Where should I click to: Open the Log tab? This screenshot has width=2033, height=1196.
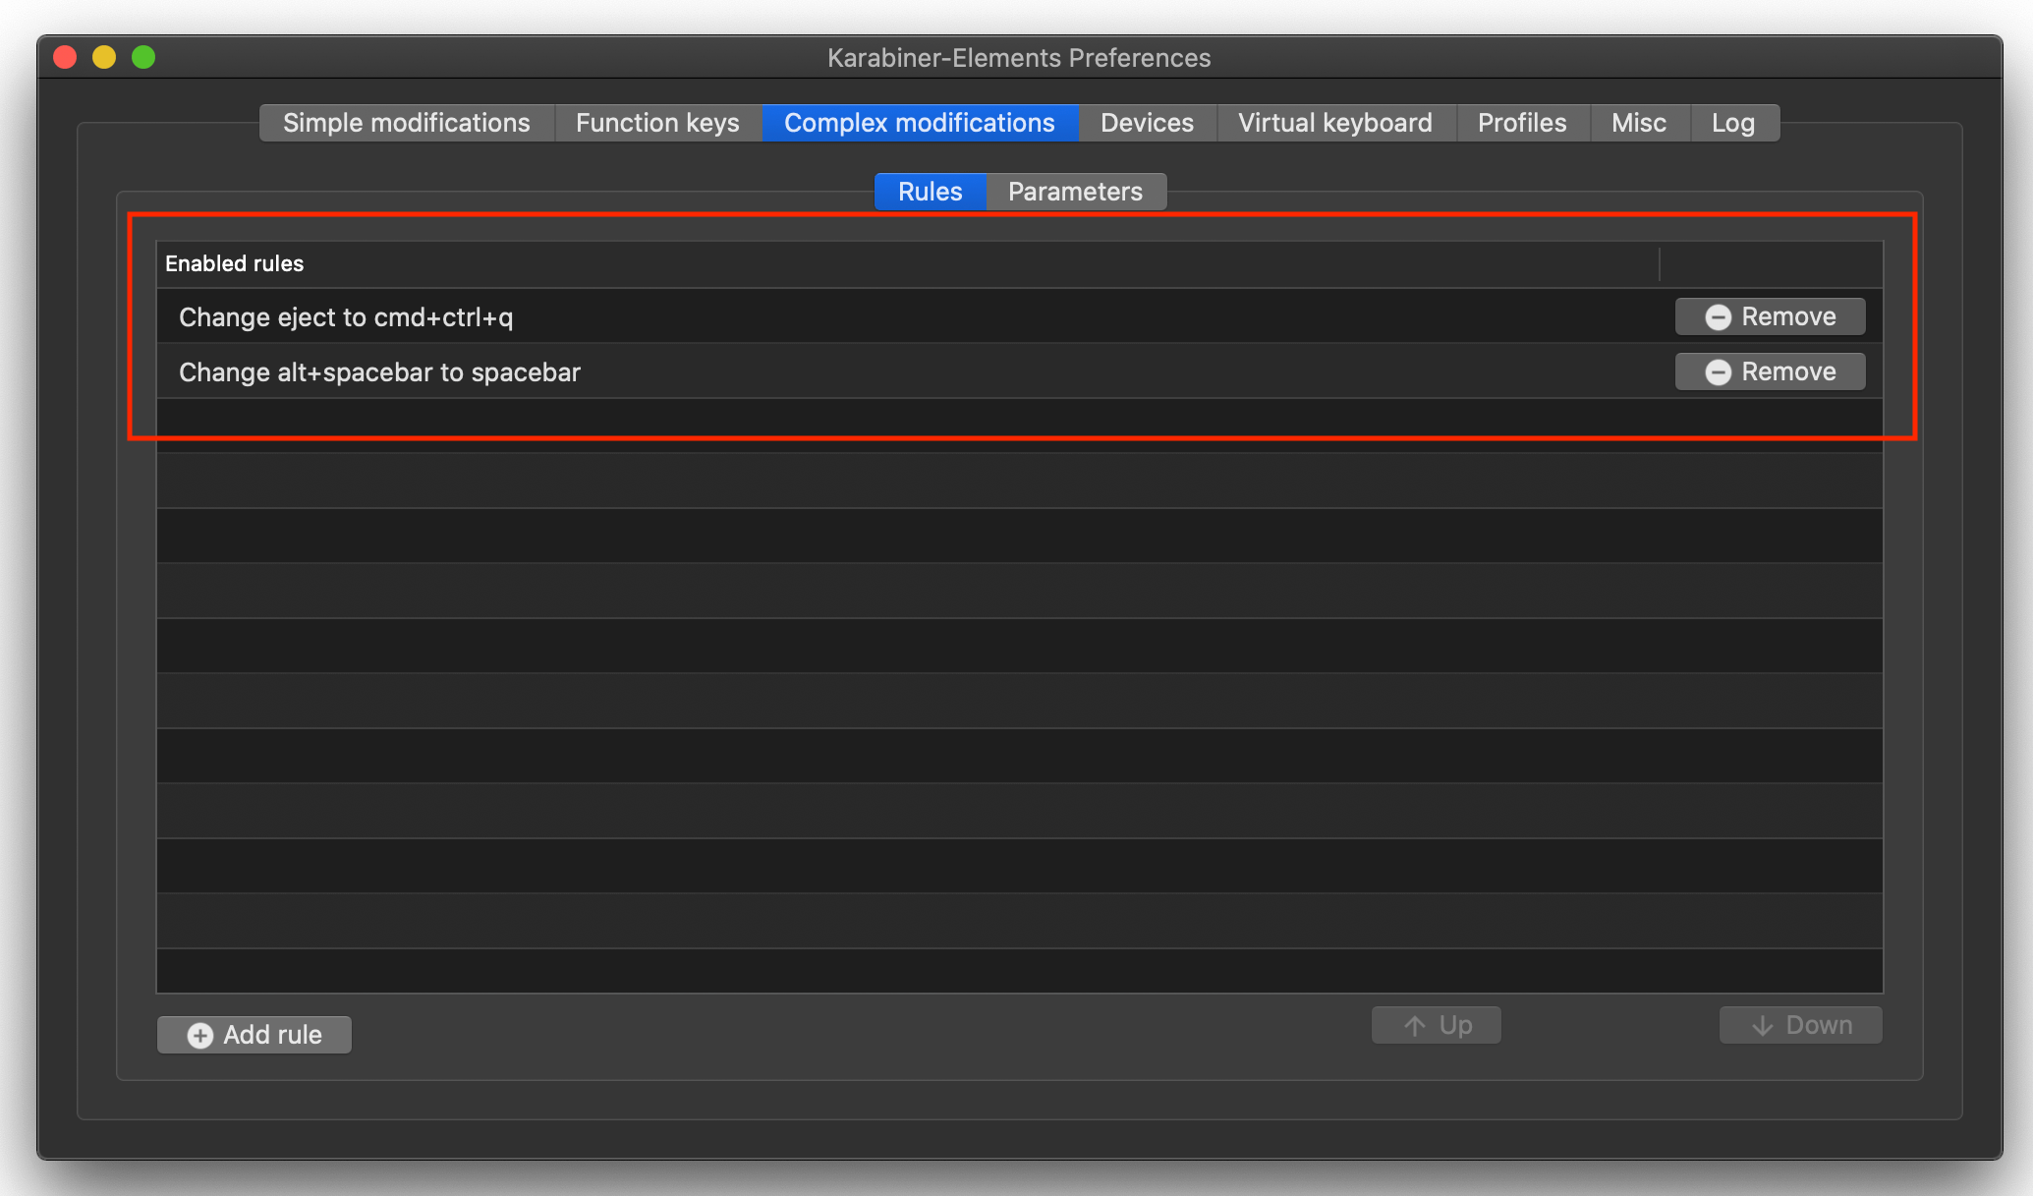pyautogui.click(x=1733, y=123)
